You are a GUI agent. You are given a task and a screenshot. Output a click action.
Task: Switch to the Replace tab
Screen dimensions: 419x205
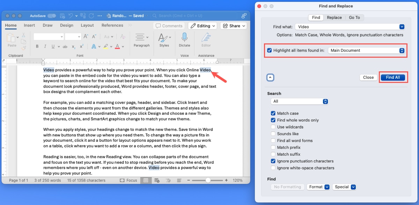point(334,17)
